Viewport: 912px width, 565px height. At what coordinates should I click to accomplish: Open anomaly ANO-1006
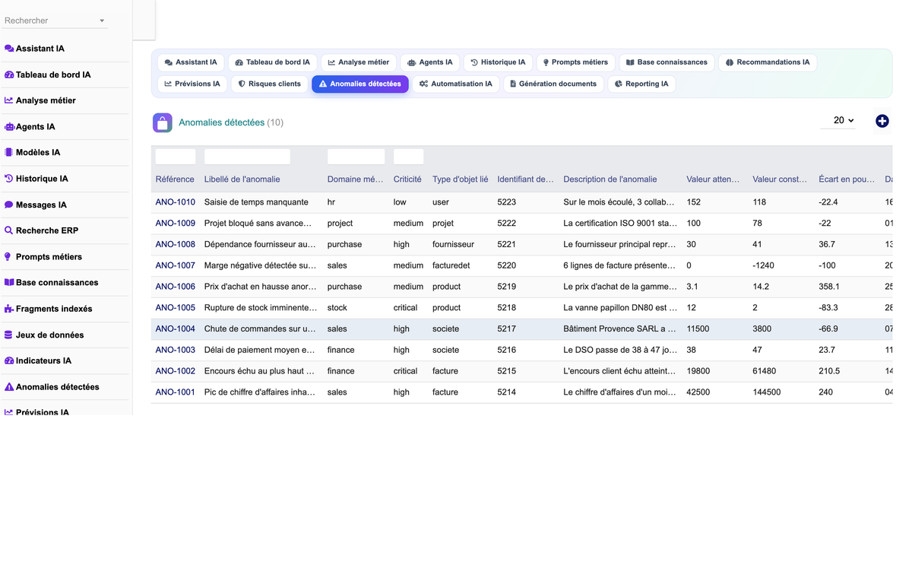[x=175, y=287]
